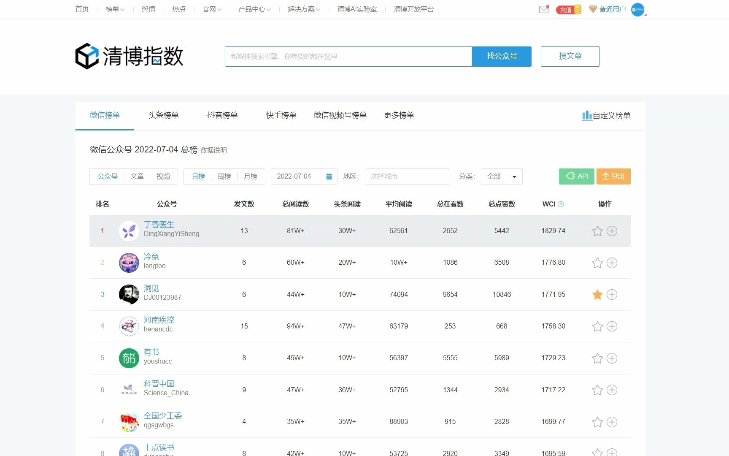Click the user avatar in top bar
This screenshot has width=729, height=456.
(637, 9)
